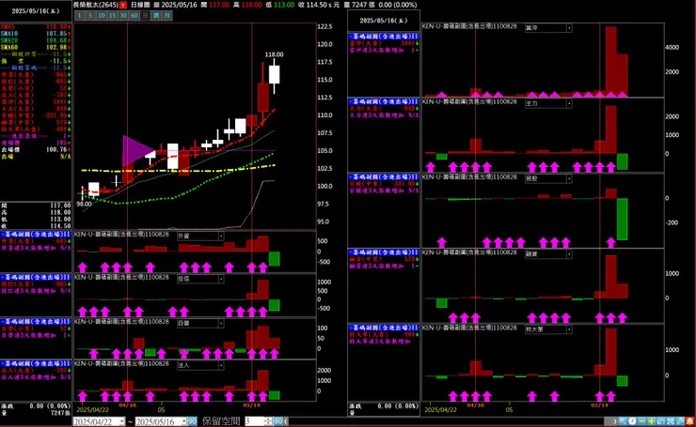Open the 投信 indicator dropdown
The width and height of the screenshot is (696, 427).
[221, 279]
